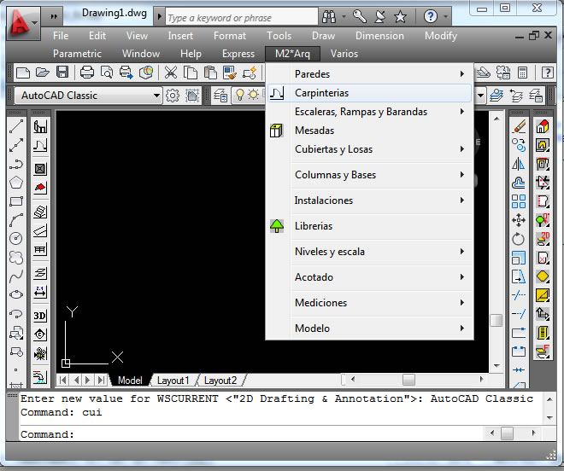Click the Plot printer icon
This screenshot has width=564, height=471.
[87, 73]
